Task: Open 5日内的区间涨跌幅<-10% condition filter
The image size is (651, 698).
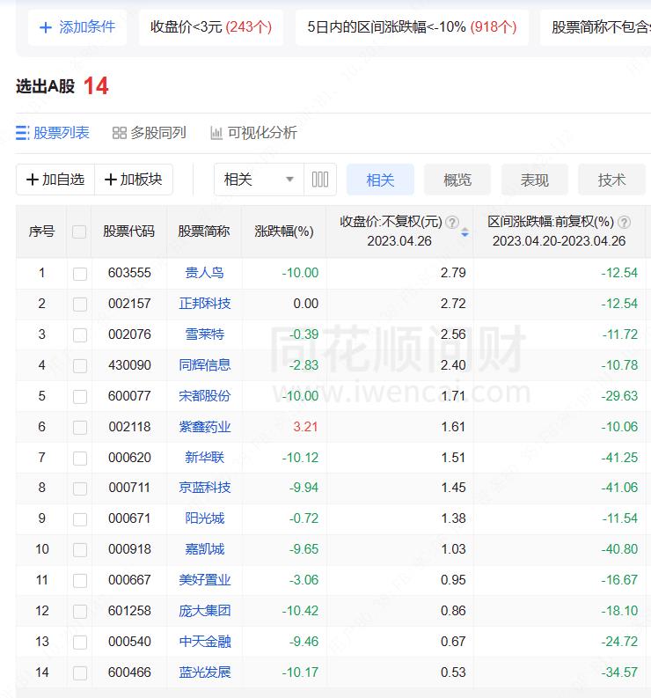Action: [412, 27]
